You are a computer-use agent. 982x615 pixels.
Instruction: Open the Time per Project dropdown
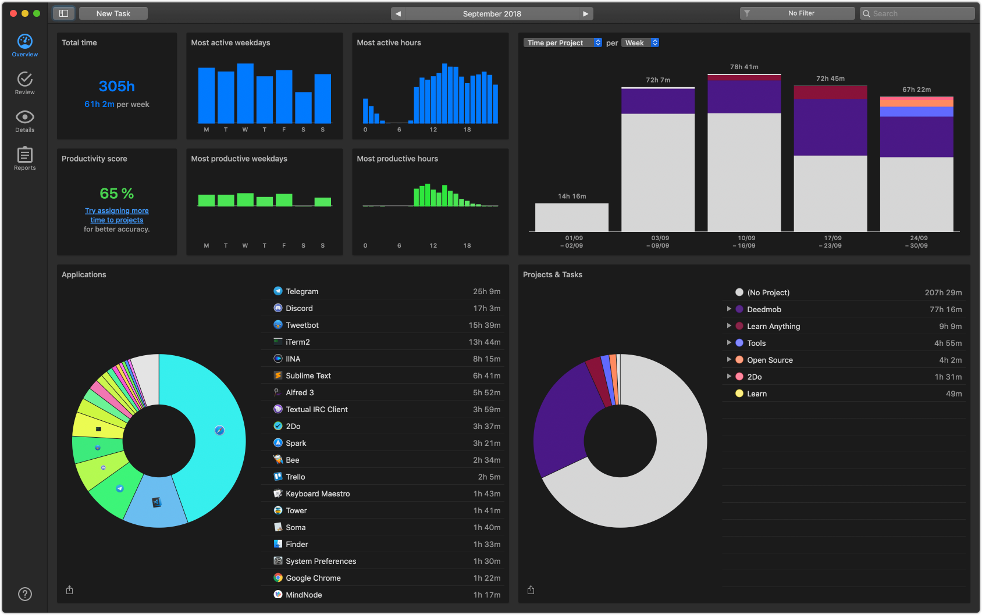pos(563,42)
